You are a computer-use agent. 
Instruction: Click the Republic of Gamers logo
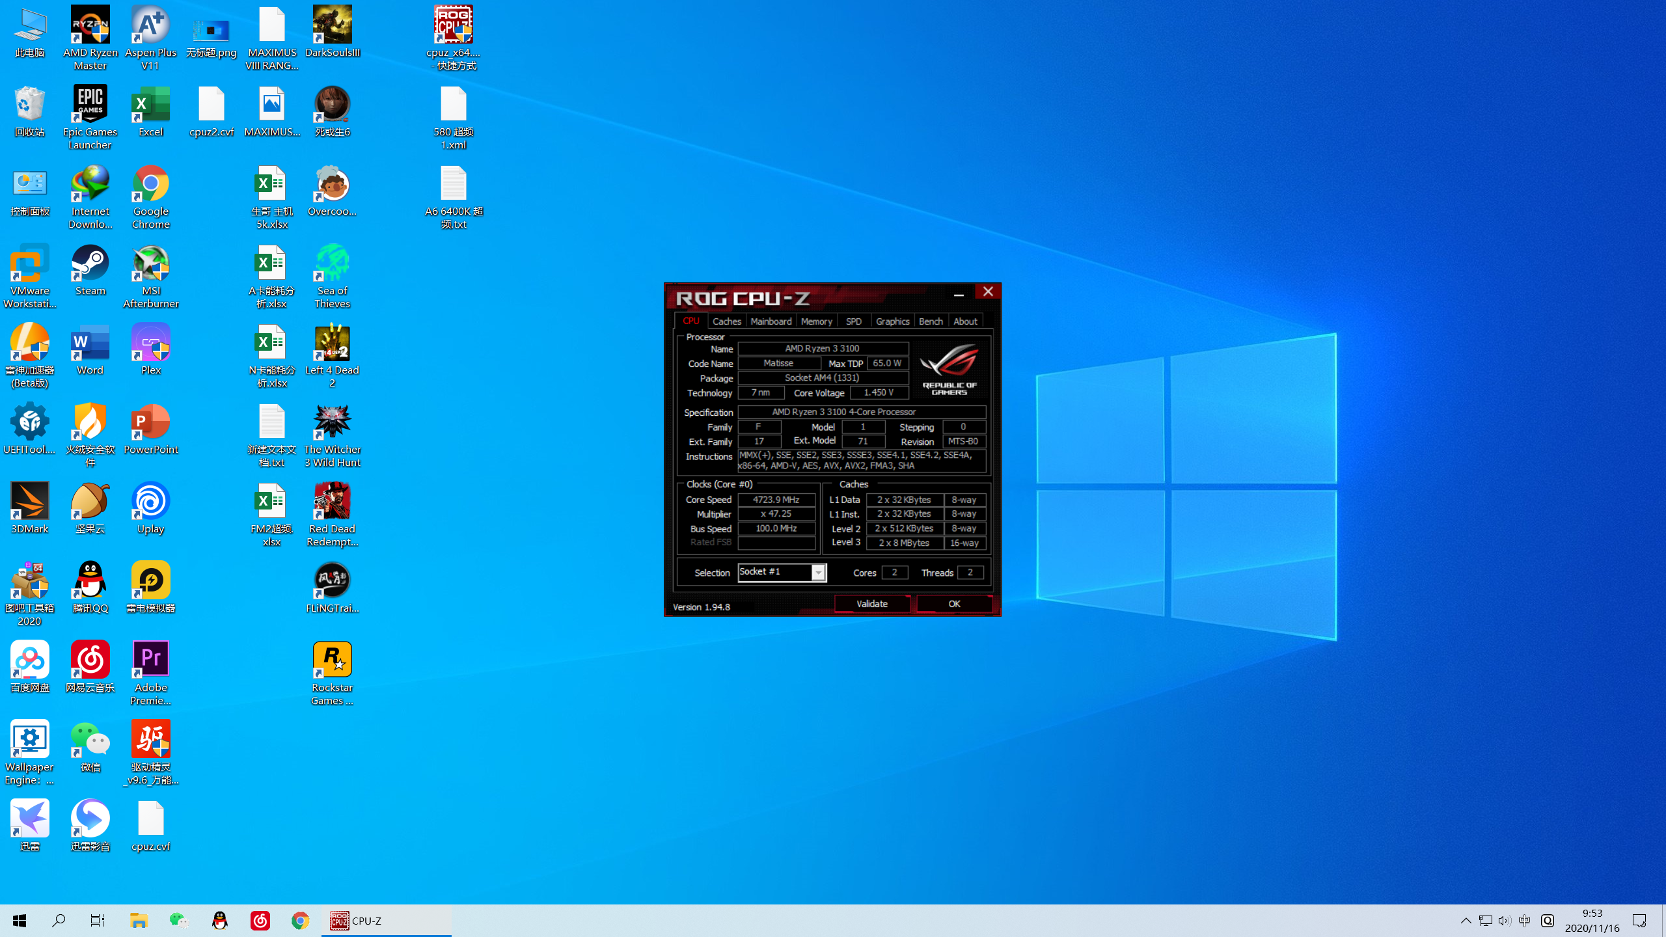(x=949, y=369)
